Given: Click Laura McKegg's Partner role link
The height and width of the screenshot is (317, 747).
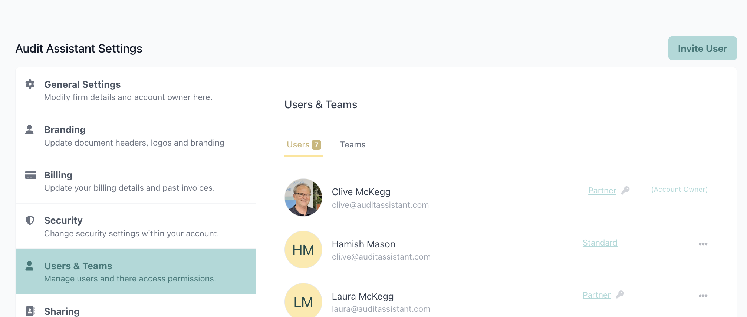Looking at the screenshot, I should 596,295.
